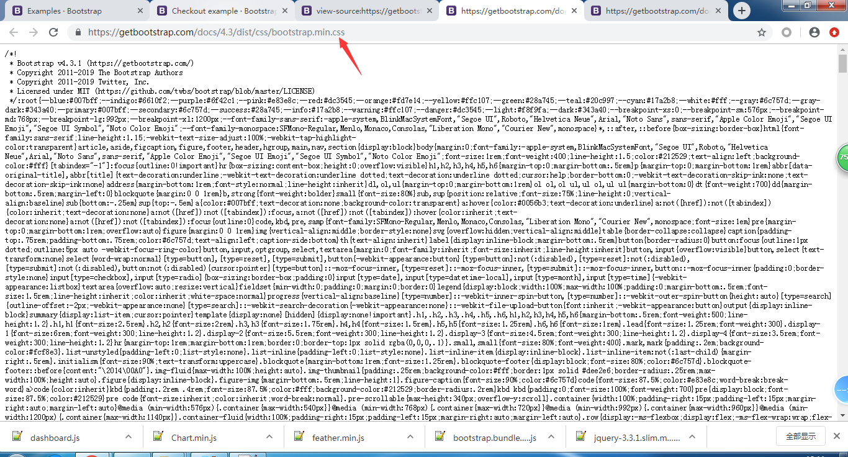Minimize the Chrome window

(x=791, y=5)
